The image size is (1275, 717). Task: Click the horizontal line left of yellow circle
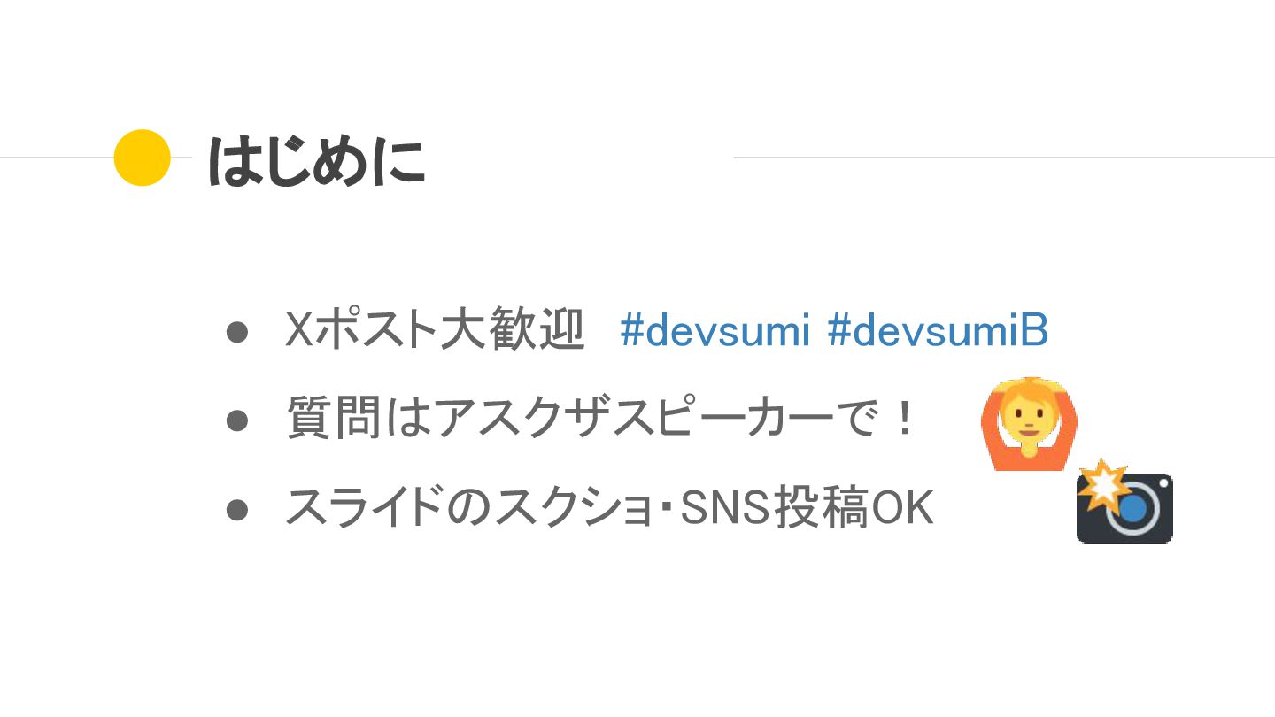(57, 158)
